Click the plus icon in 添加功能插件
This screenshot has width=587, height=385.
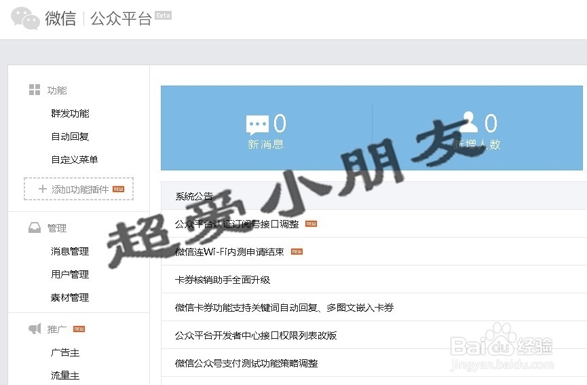click(x=42, y=189)
